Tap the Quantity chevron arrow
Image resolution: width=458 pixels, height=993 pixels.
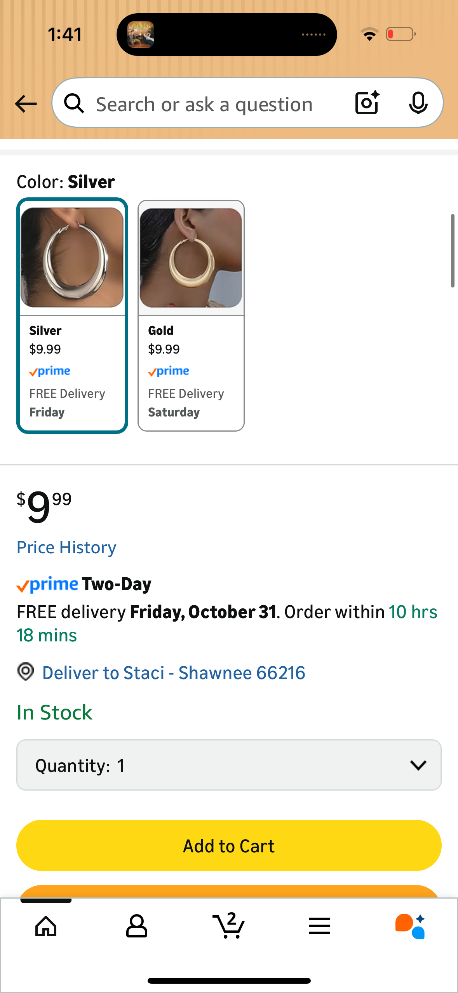418,765
